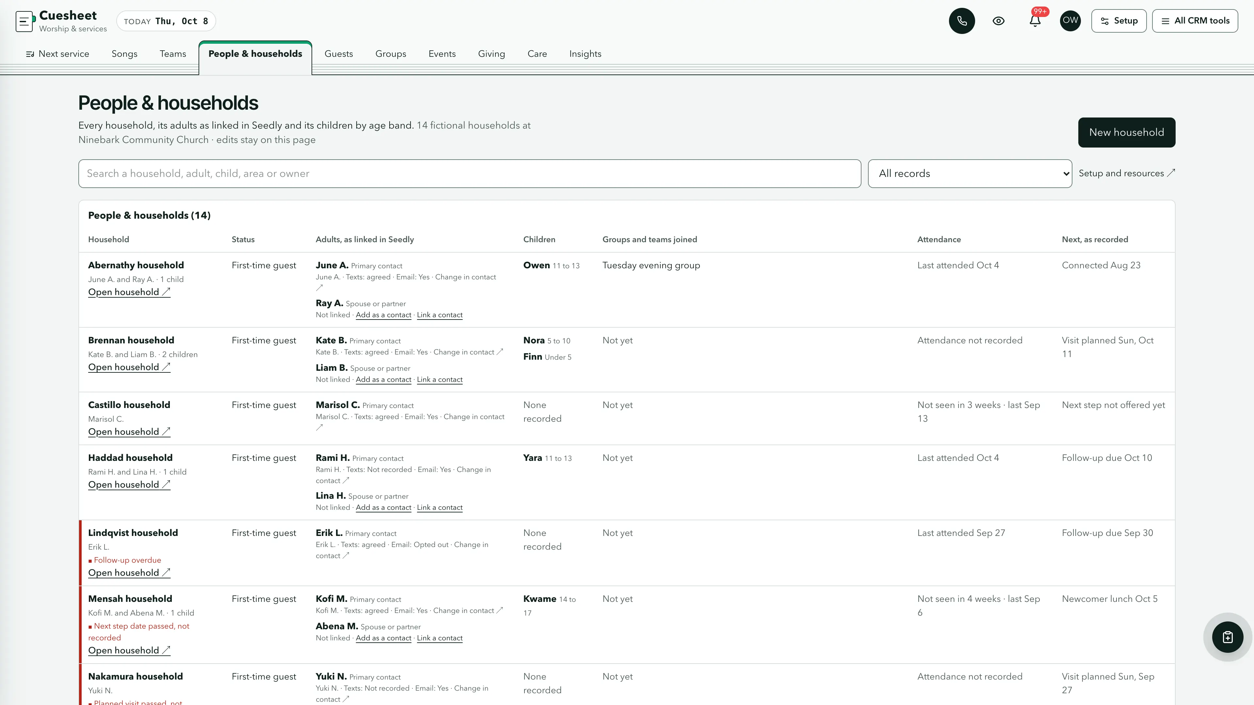Click the Cuesheet logo icon
1254x705 pixels.
point(24,21)
